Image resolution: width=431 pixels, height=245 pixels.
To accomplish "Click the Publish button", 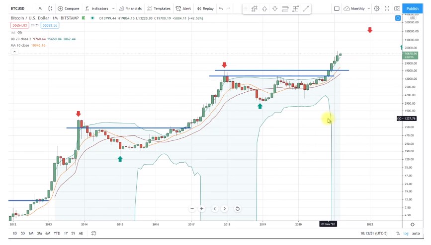I will point(412,8).
